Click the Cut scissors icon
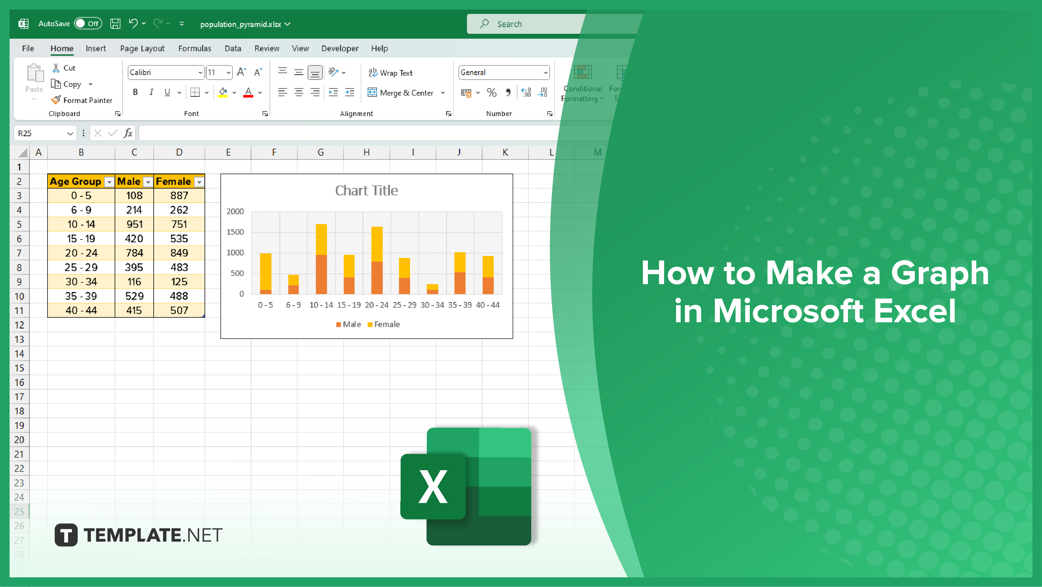Viewport: 1042px width, 587px height. tap(56, 68)
